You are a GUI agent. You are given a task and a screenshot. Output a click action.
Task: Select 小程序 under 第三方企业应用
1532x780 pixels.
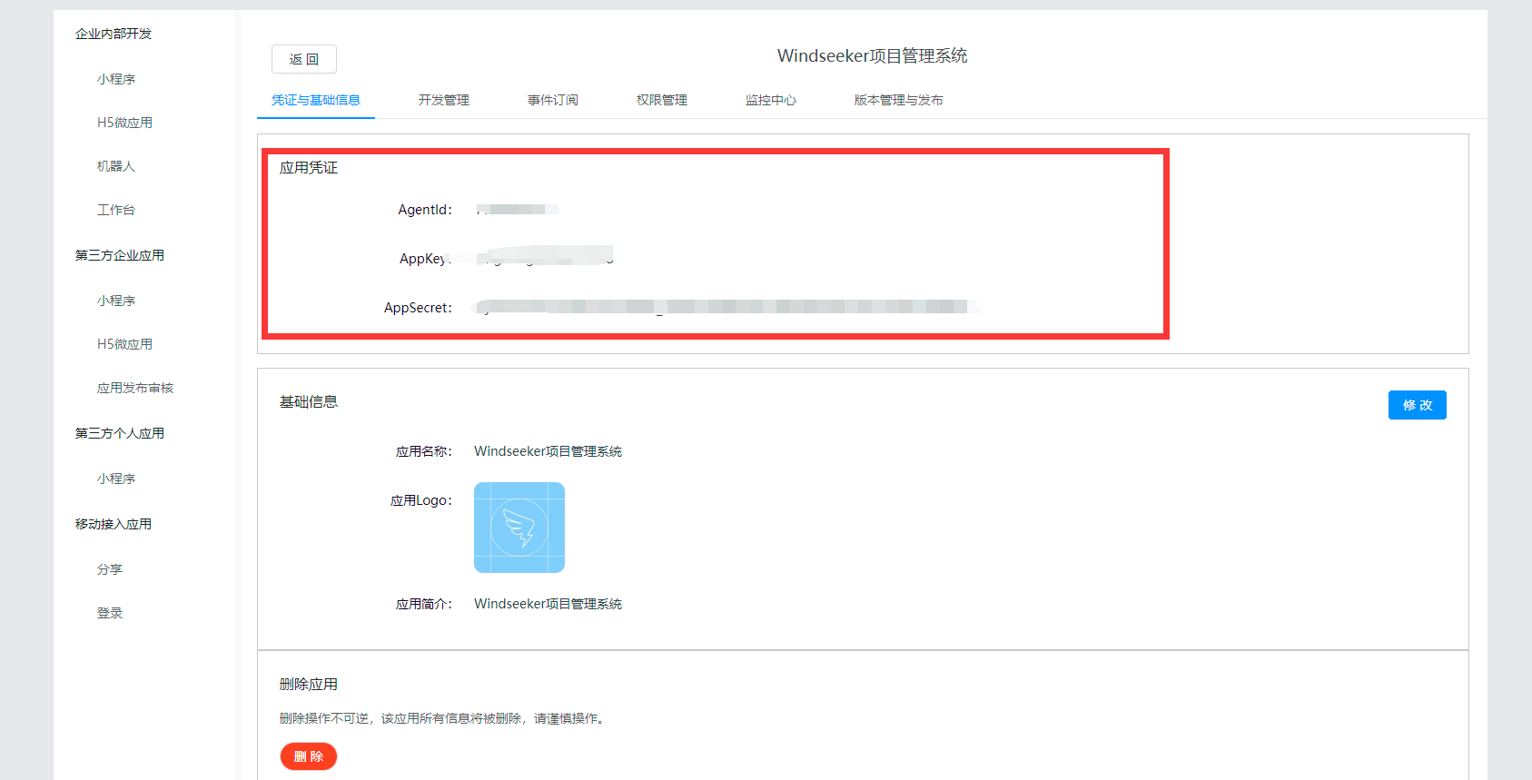116,301
